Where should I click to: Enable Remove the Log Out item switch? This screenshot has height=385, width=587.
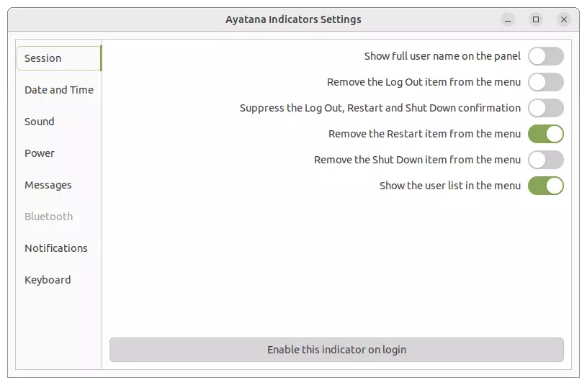point(545,82)
